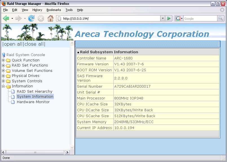Screen dimensions: 227x162
Task: Open the File menu
Action: pyautogui.click(x=5, y=10)
